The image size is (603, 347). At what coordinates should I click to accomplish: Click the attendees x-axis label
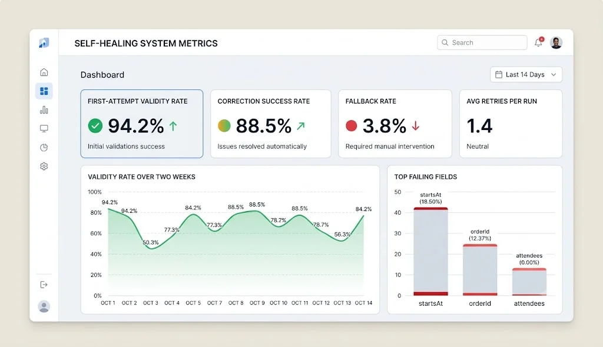529,303
